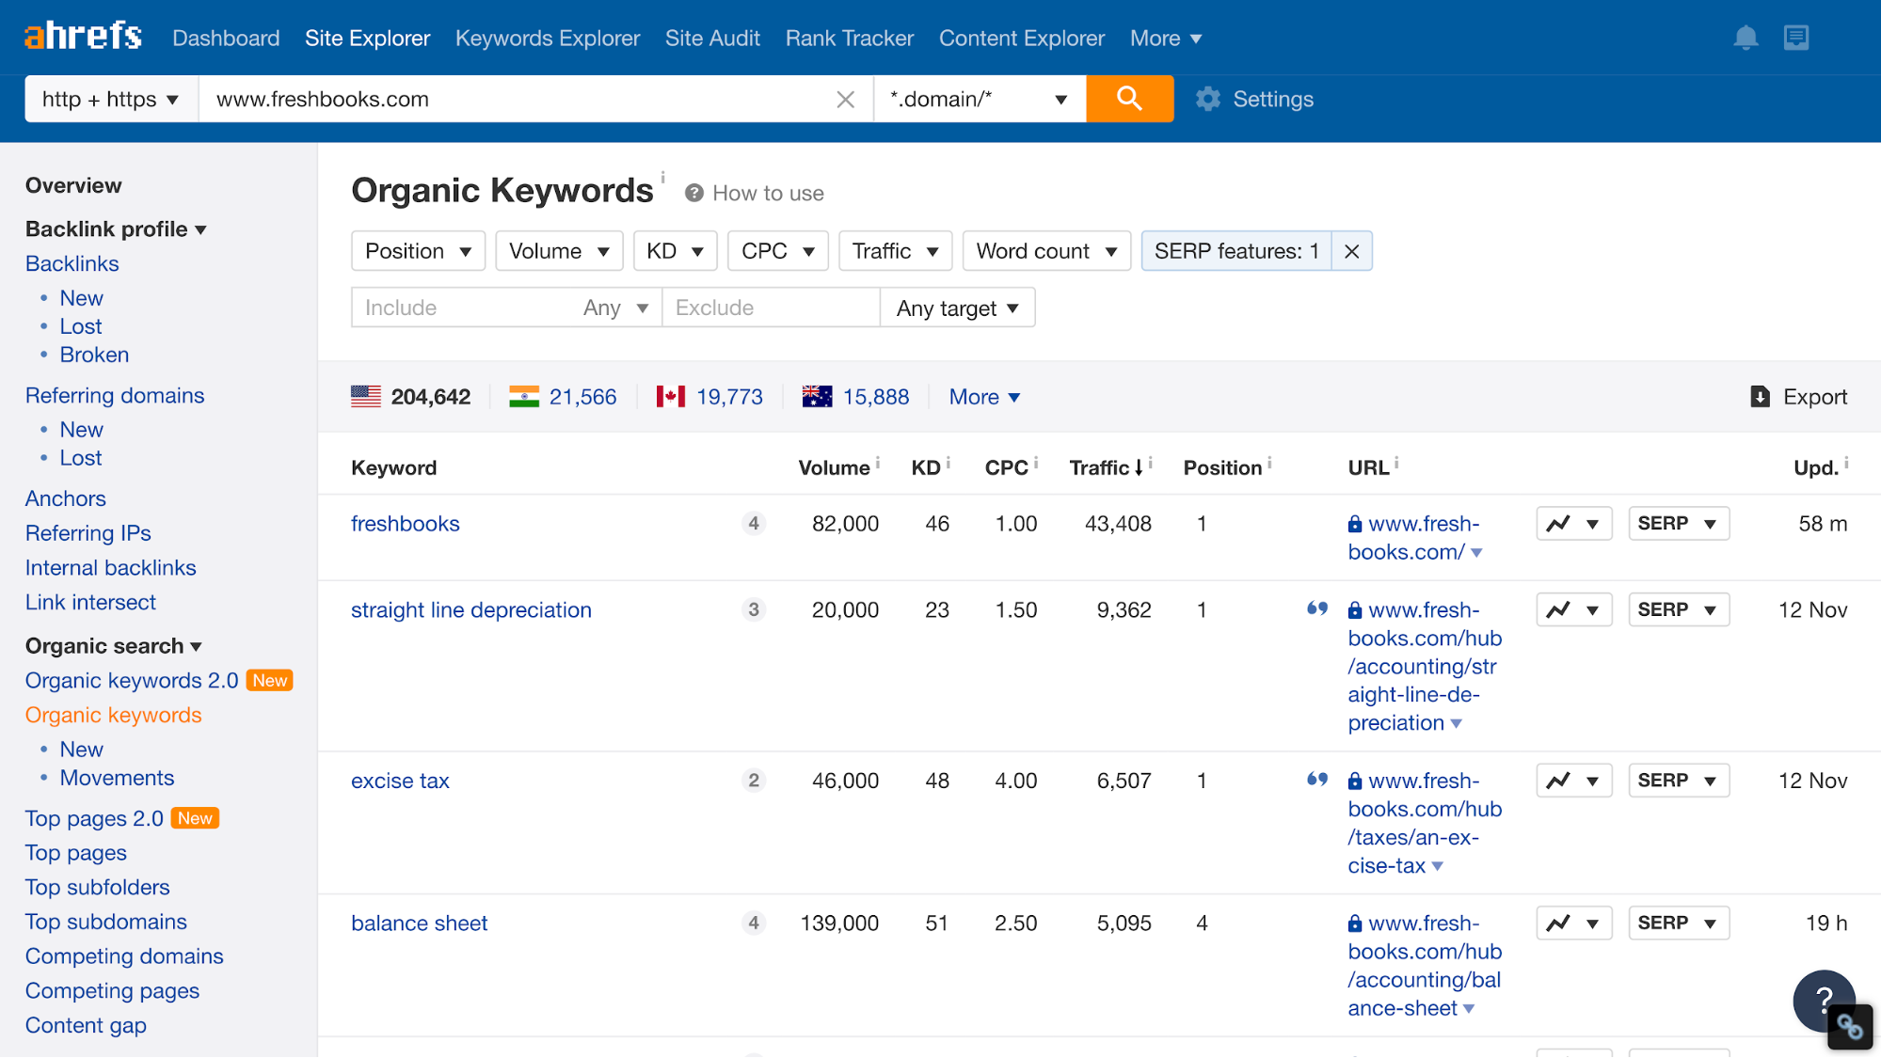Select the Canada flag keyword count

pos(709,397)
